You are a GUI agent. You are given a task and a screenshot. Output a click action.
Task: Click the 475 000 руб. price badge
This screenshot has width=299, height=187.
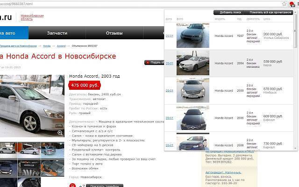(85, 85)
